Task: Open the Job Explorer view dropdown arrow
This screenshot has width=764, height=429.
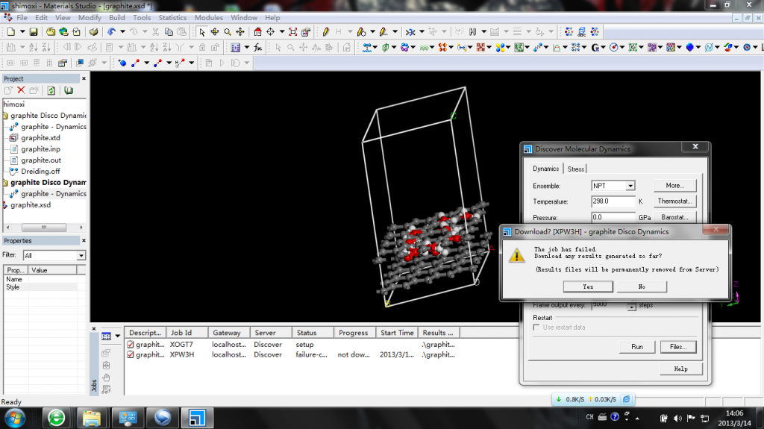Action: [x=117, y=336]
